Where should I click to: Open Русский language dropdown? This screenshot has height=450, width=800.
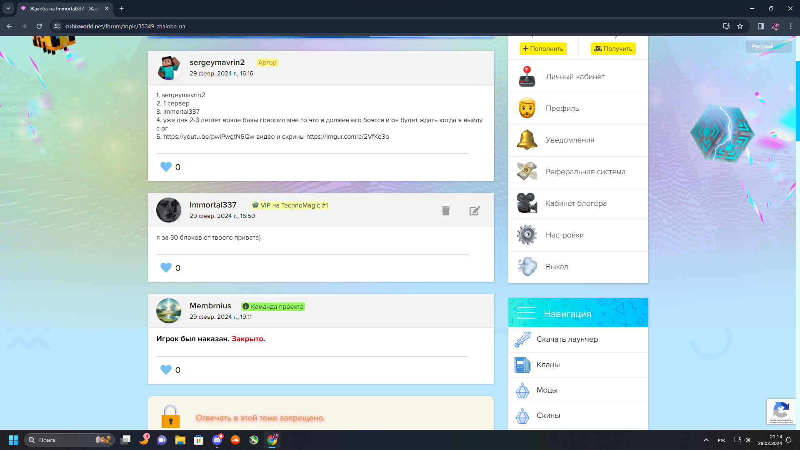pyautogui.click(x=768, y=47)
